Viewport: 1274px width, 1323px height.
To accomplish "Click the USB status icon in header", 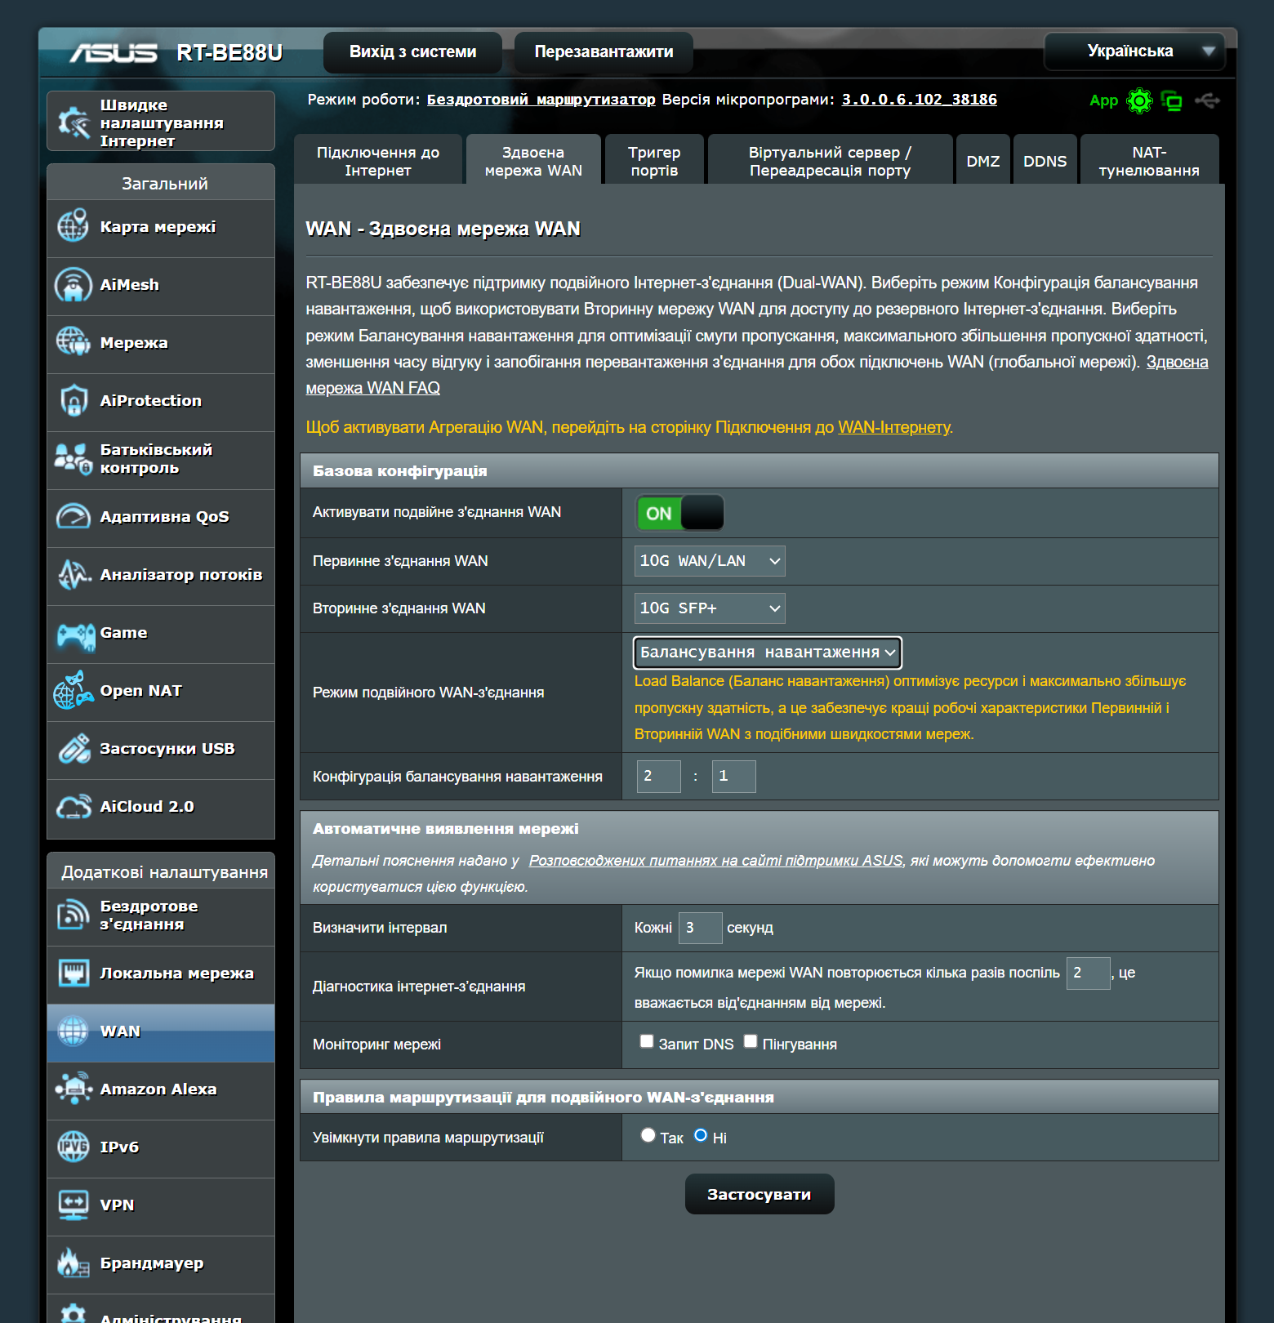I will [1207, 100].
